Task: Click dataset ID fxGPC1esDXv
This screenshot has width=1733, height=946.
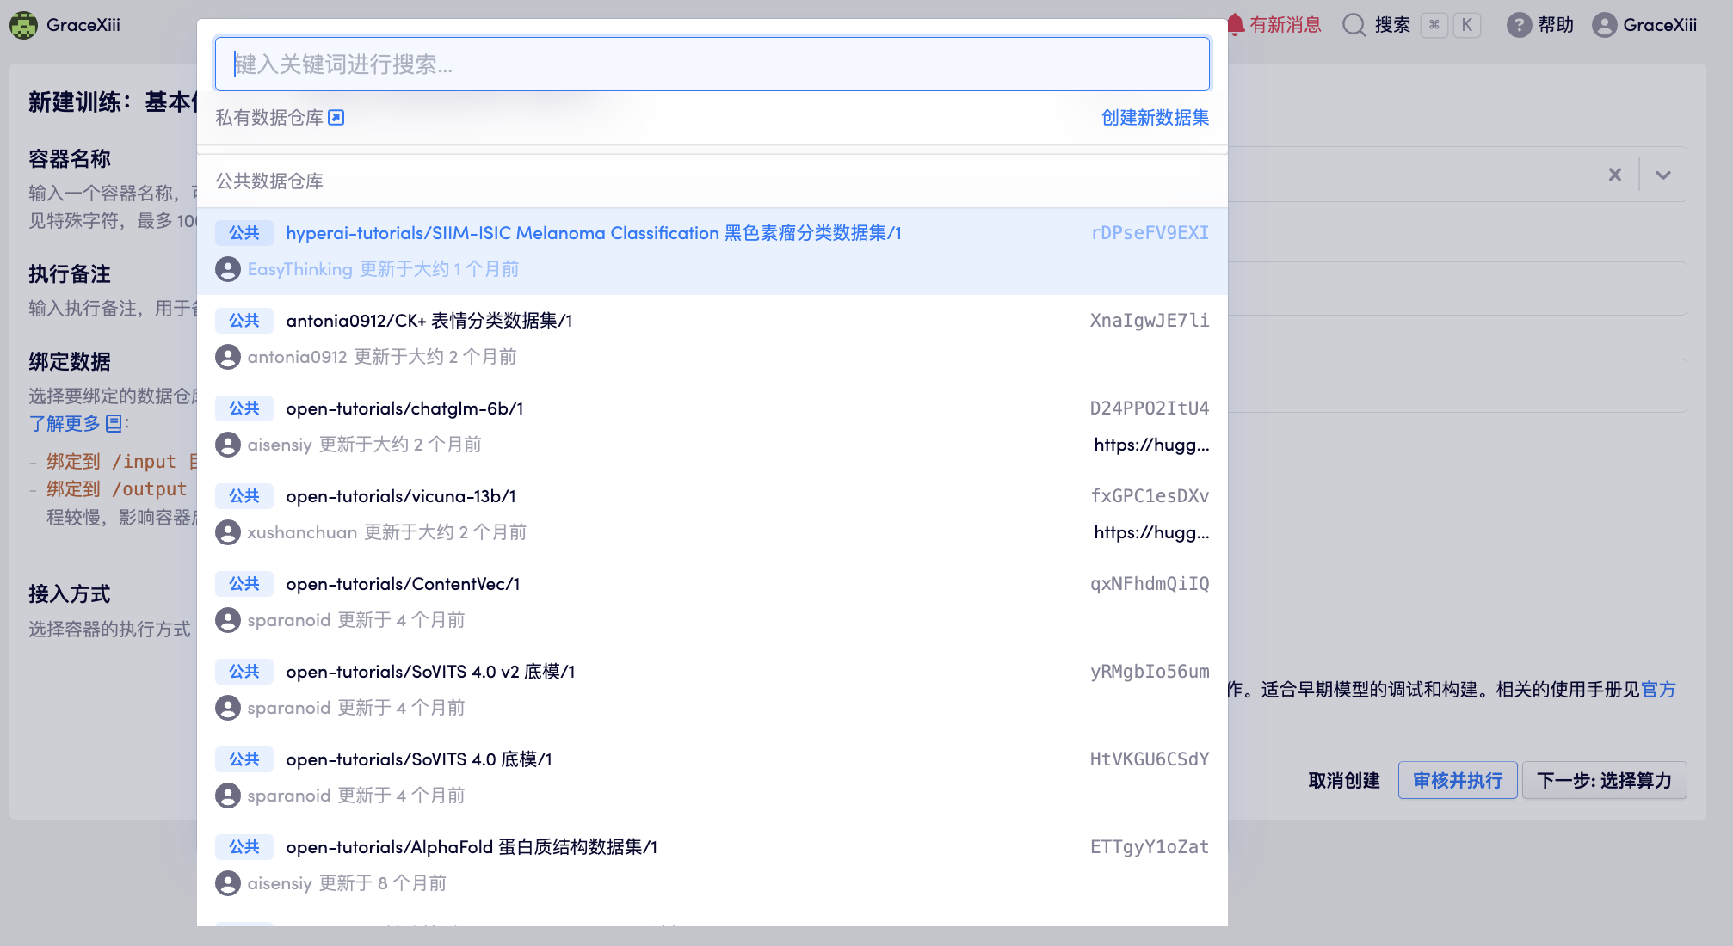Action: 1150,496
